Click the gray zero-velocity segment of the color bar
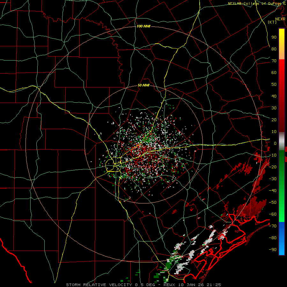Screen dimensions: 287x287 tap(282, 141)
